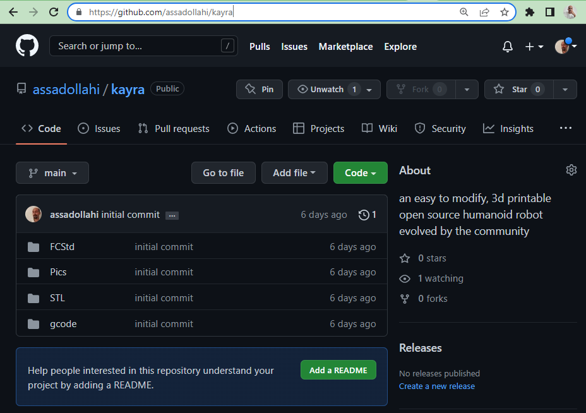Click the Fork button
Viewport: 586px width, 413px height.
tap(421, 89)
